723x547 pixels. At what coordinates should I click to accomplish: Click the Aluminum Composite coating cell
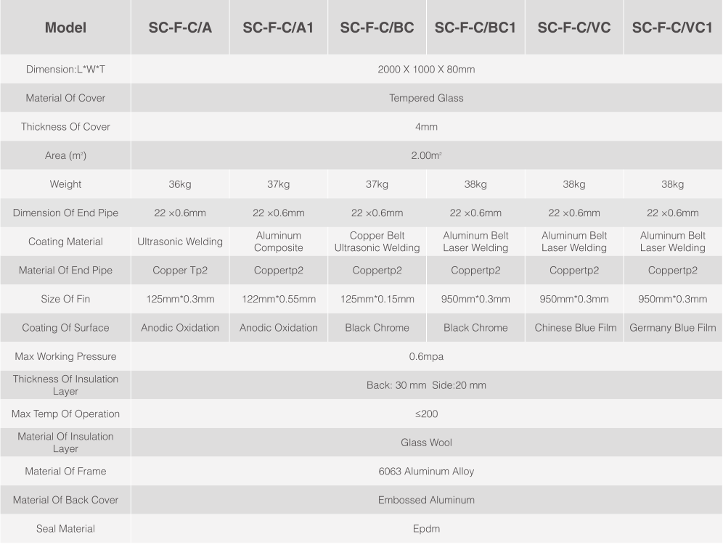[x=279, y=242]
